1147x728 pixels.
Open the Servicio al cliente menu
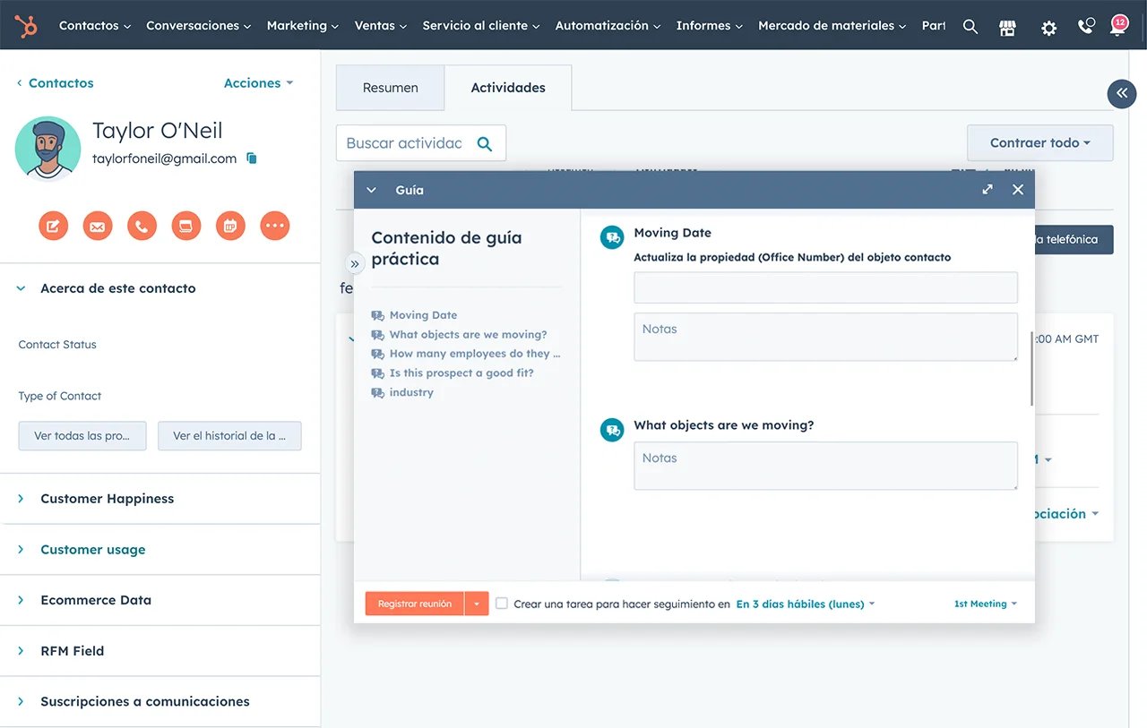coord(481,26)
